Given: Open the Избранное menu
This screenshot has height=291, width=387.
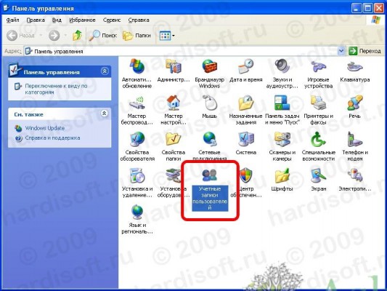Looking at the screenshot, I should tap(82, 20).
